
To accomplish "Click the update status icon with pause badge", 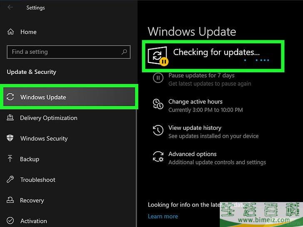I will (x=158, y=56).
